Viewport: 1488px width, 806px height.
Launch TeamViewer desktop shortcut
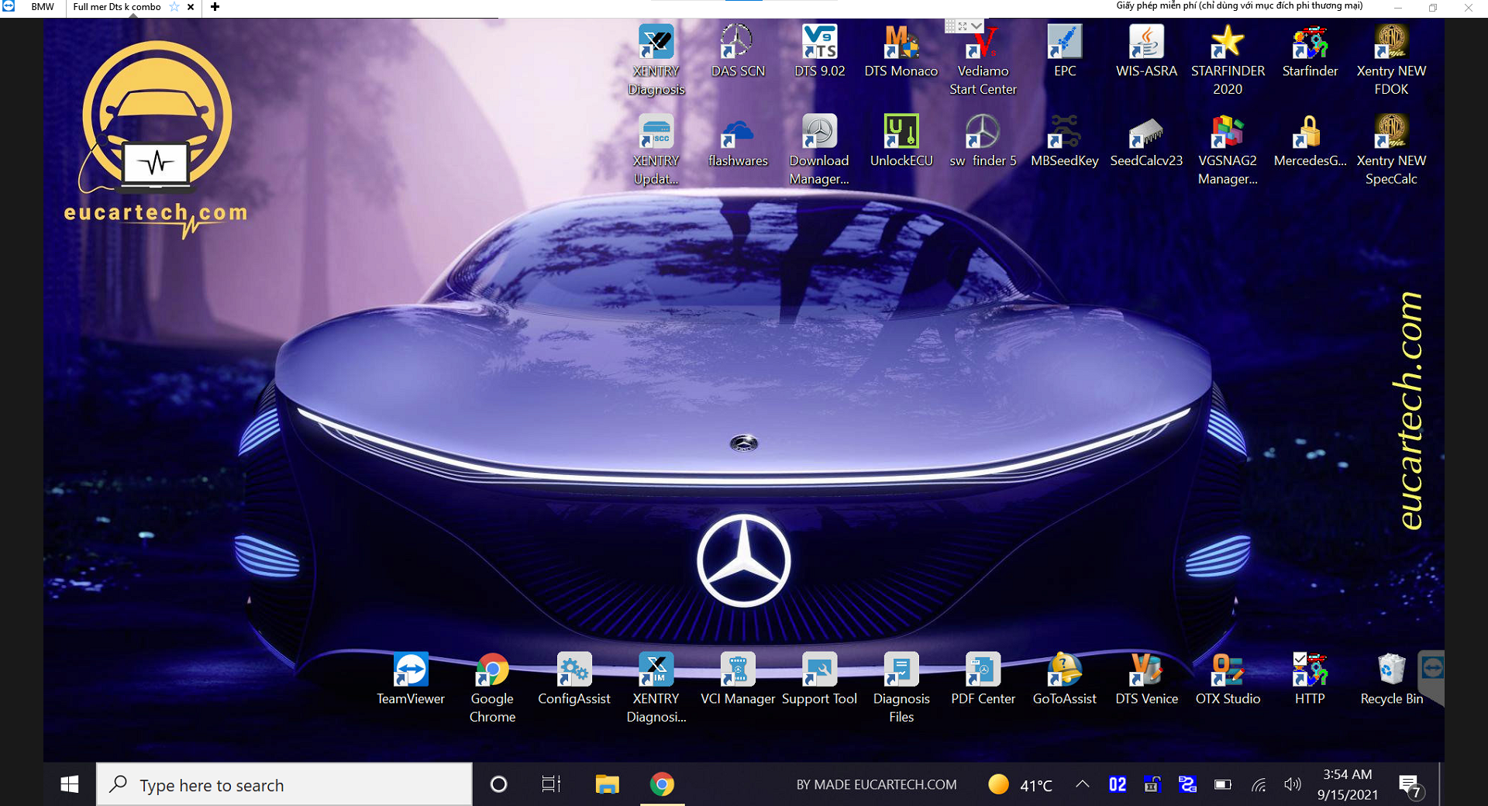point(411,679)
